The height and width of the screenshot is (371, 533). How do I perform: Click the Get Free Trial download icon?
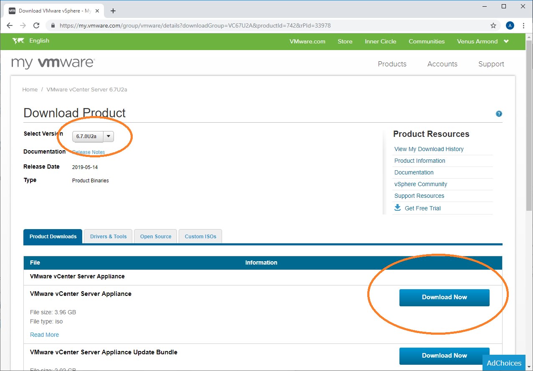click(398, 208)
